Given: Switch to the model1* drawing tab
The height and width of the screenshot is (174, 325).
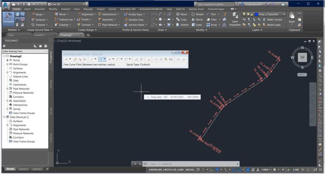Looking at the screenshot, I should tap(39, 35).
